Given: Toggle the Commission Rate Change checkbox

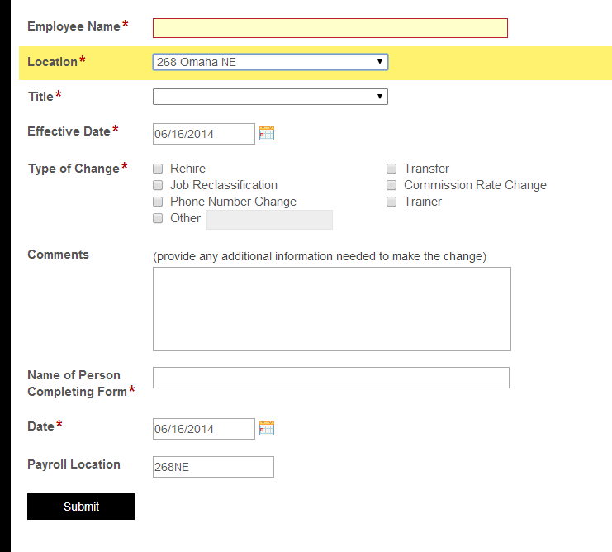Looking at the screenshot, I should pyautogui.click(x=391, y=185).
